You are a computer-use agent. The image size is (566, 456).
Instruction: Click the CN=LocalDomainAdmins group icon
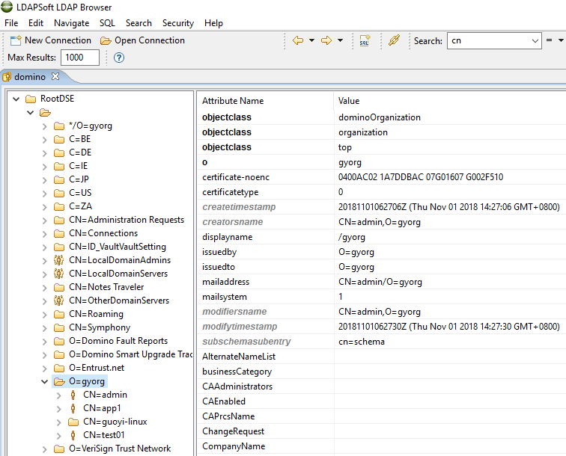point(58,260)
